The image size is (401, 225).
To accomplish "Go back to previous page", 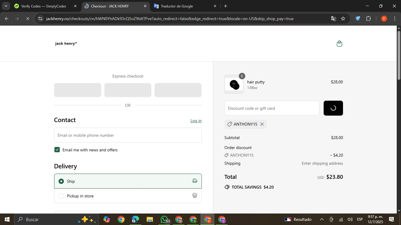I will [7, 19].
